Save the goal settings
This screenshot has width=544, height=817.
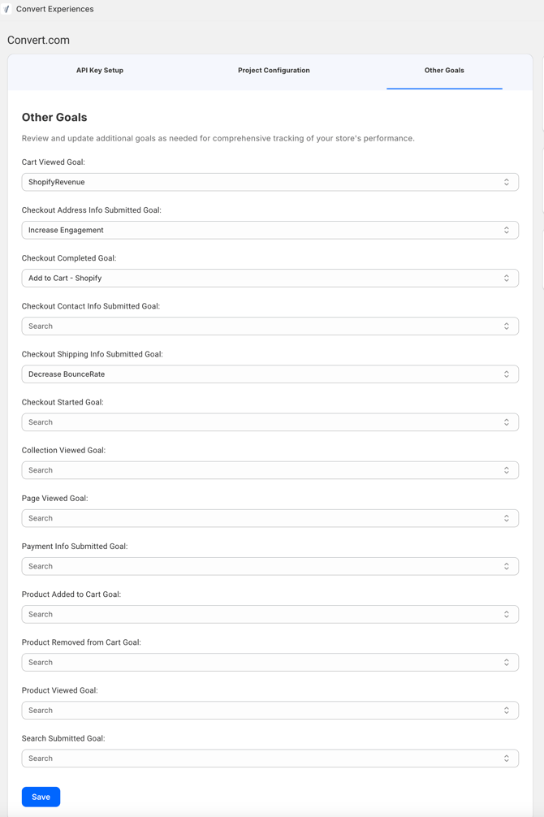pos(41,797)
